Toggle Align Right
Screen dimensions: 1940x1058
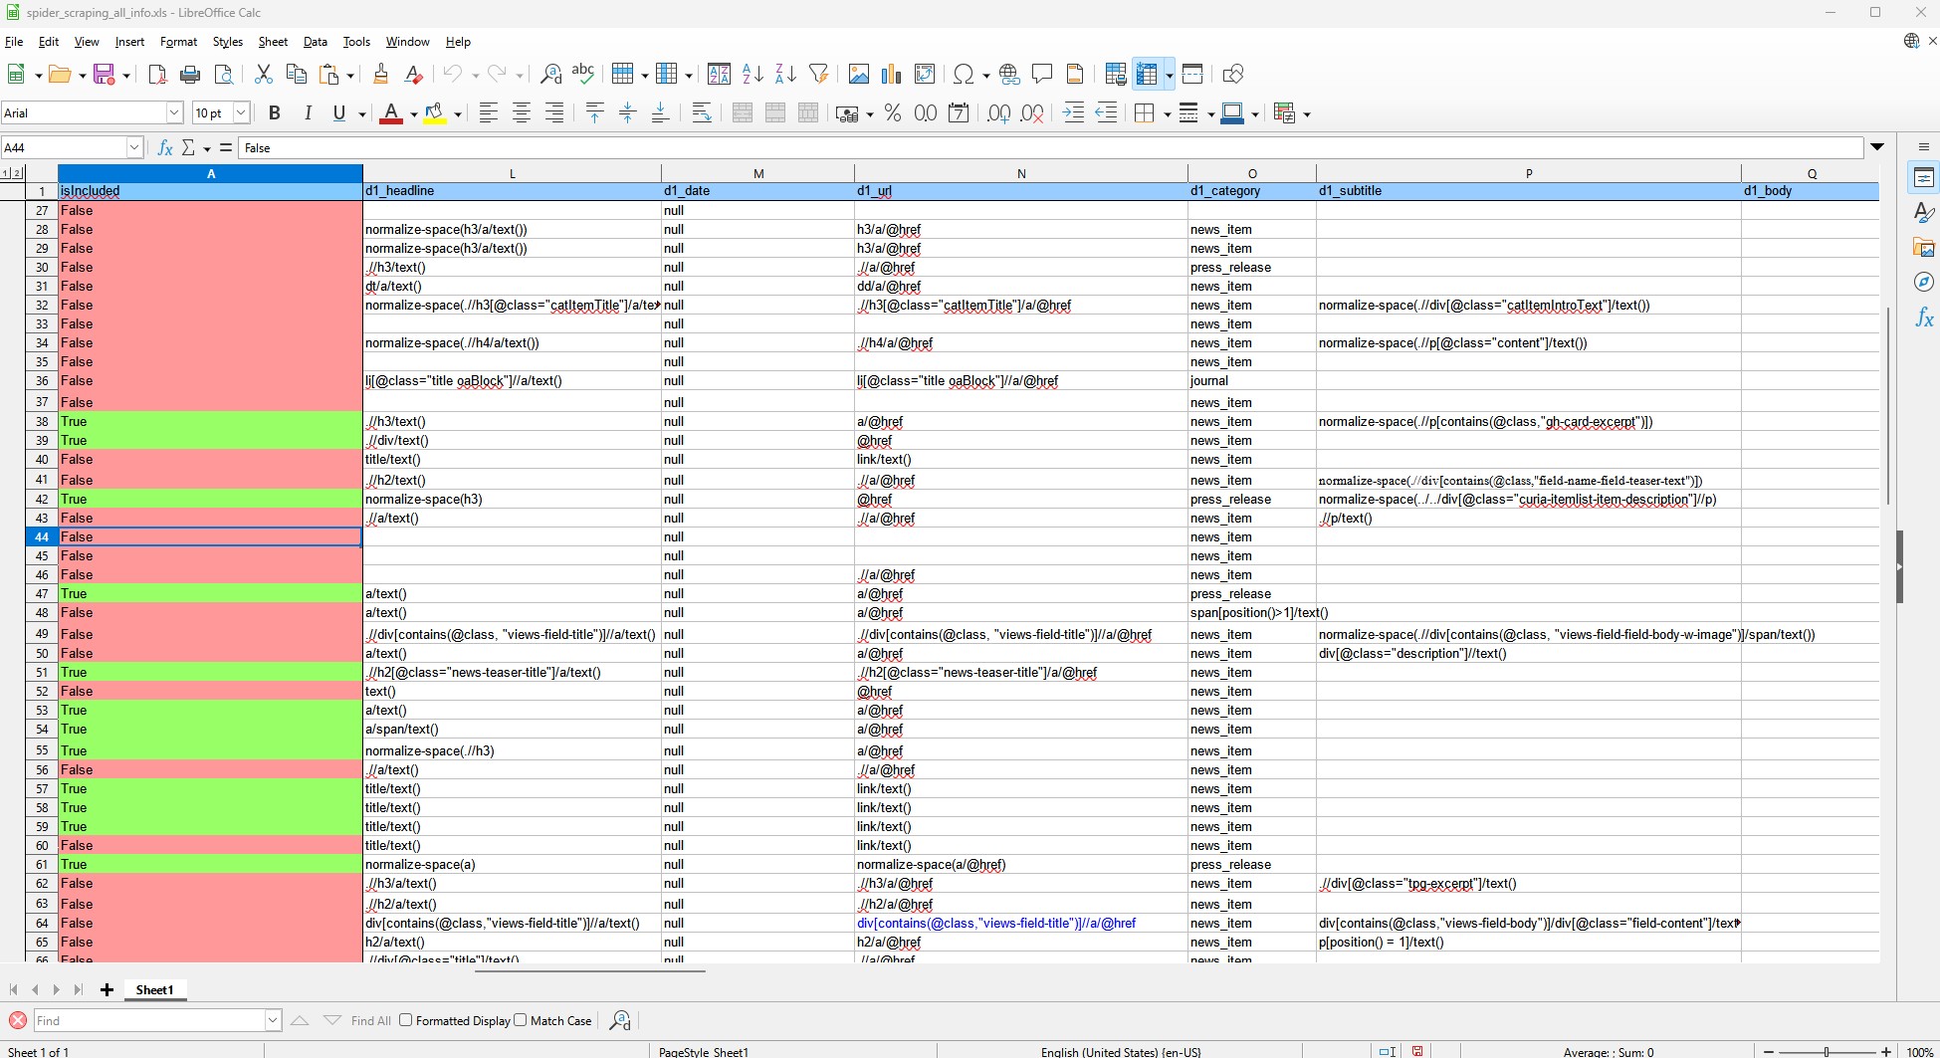(x=554, y=113)
